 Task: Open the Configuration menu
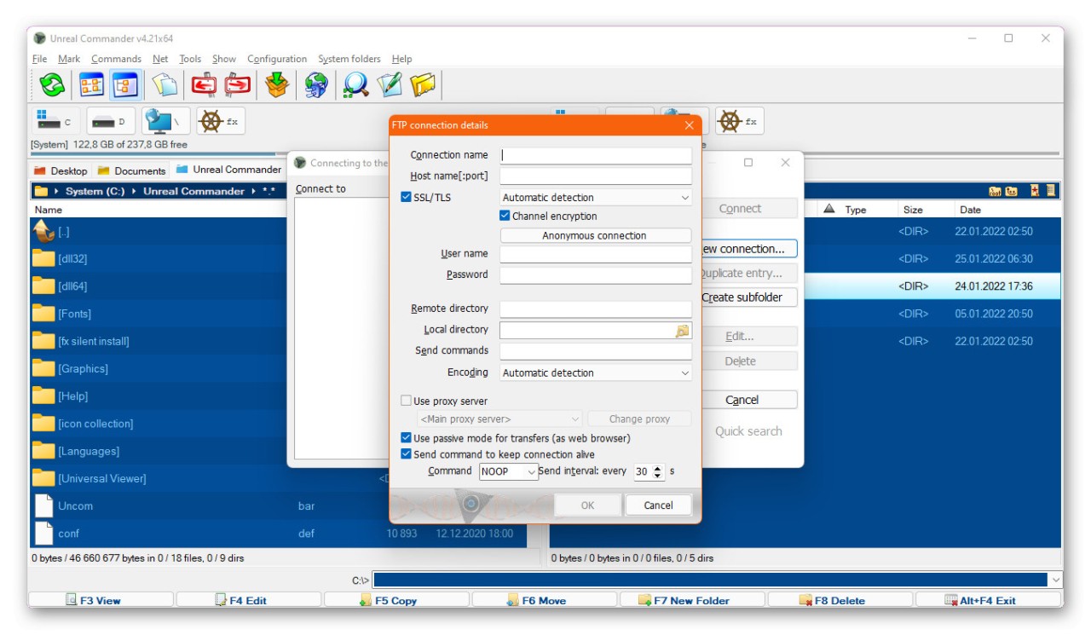(x=277, y=59)
